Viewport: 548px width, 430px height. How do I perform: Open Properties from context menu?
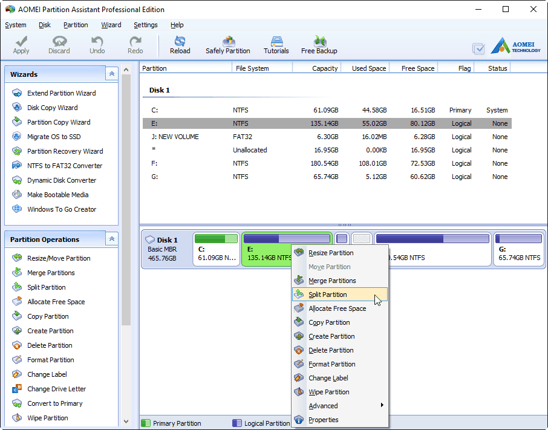[x=340, y=420]
